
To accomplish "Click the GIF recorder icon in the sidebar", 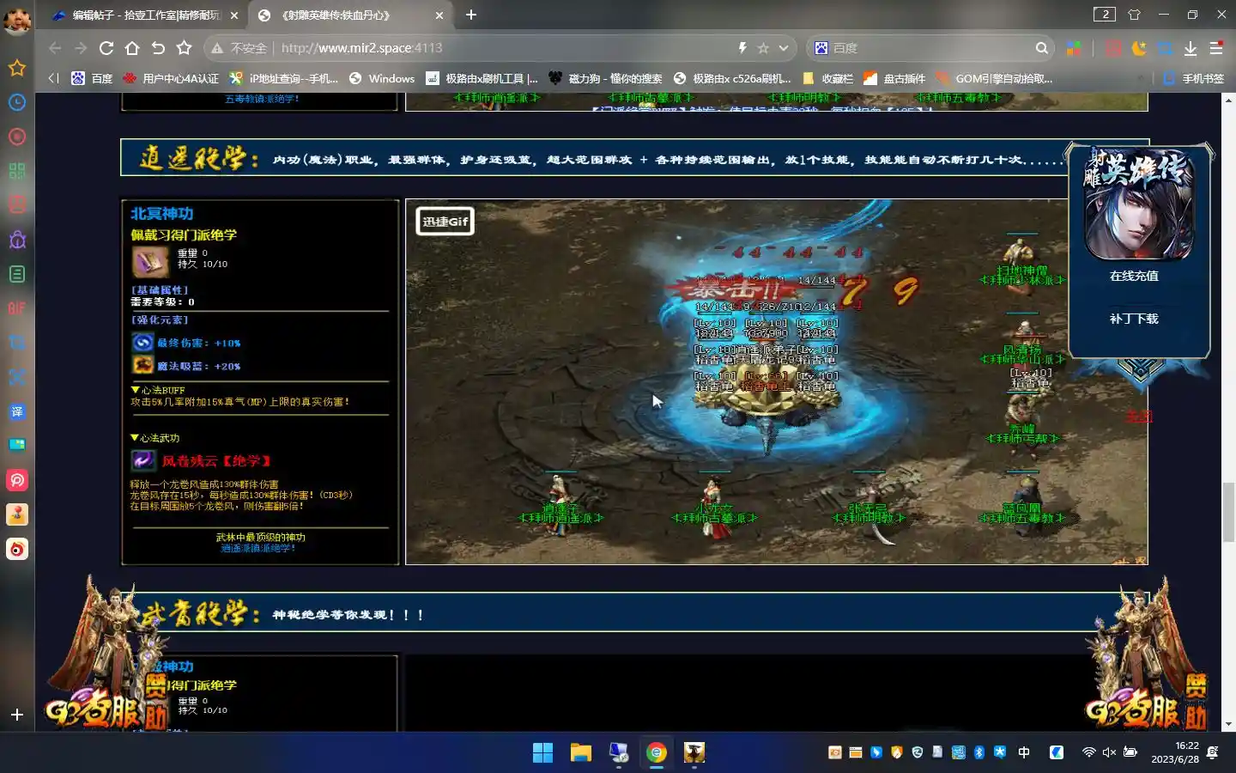I will (x=17, y=308).
